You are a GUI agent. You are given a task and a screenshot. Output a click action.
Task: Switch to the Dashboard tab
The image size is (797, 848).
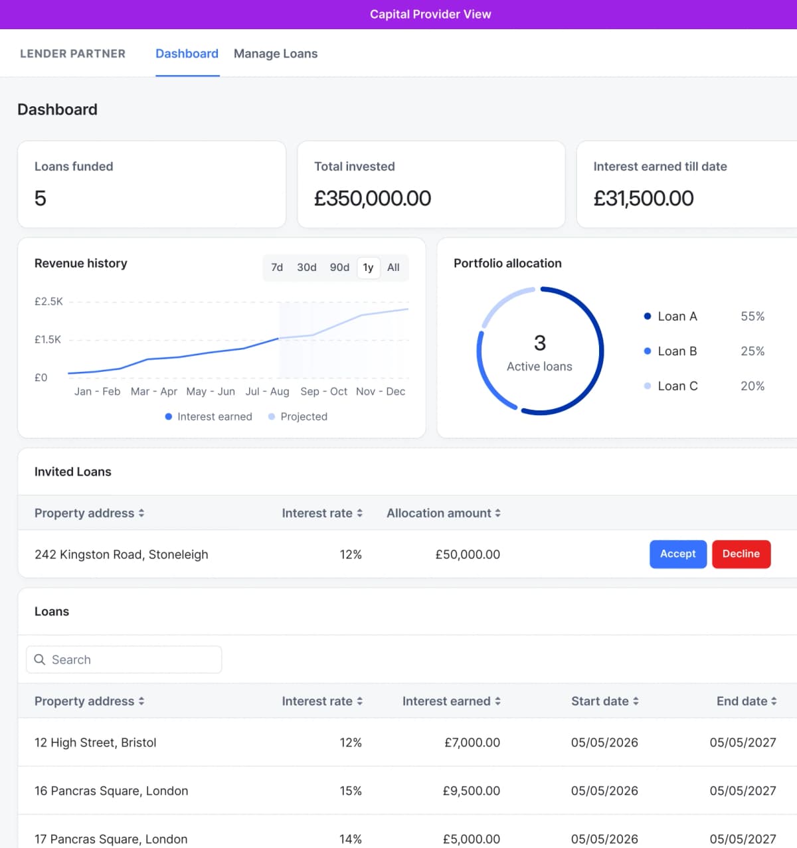tap(187, 54)
